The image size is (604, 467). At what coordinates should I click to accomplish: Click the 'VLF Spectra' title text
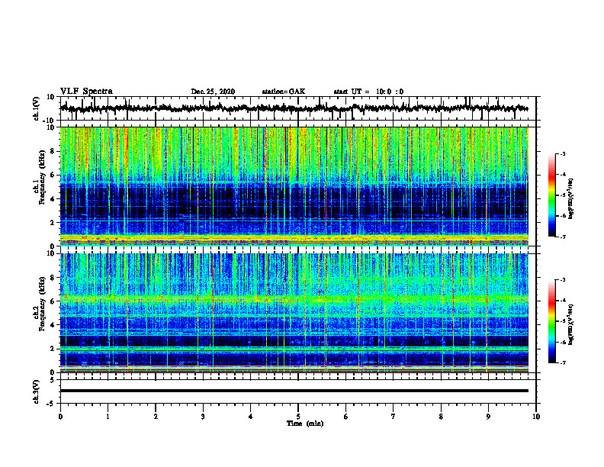[86, 92]
